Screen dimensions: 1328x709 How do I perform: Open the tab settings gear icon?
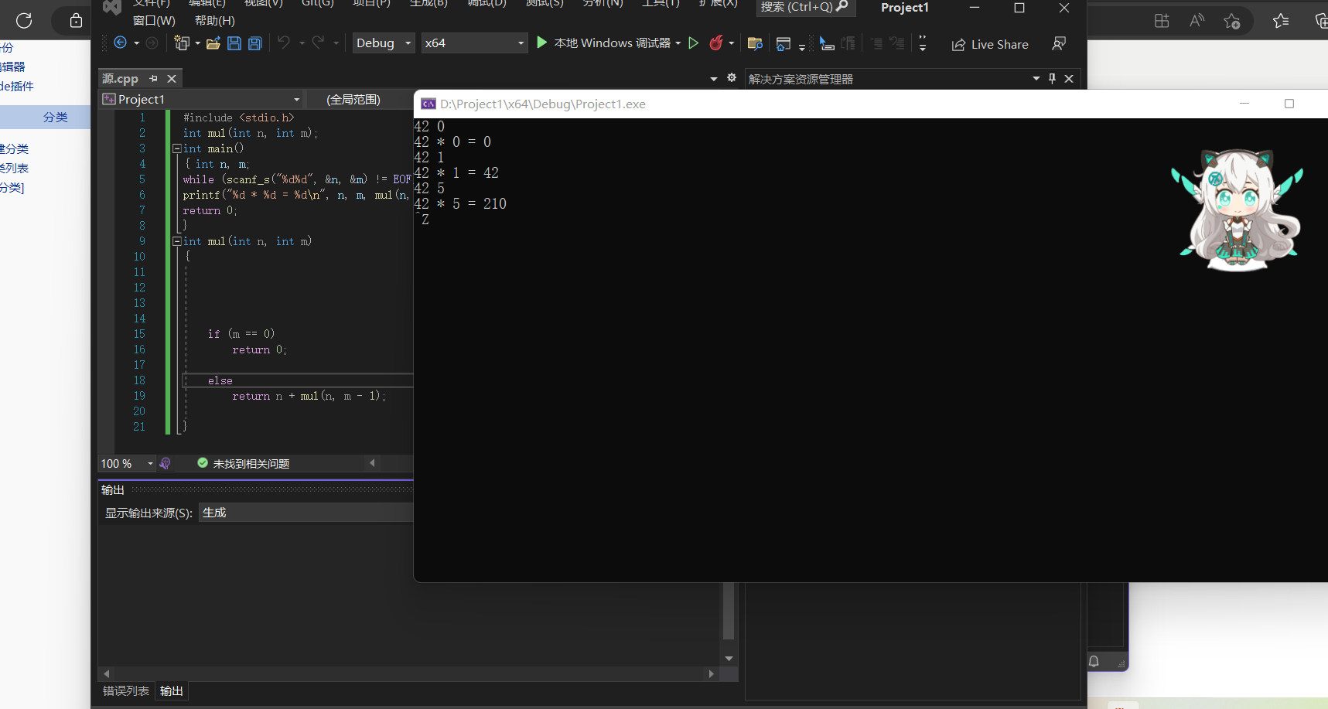[732, 78]
